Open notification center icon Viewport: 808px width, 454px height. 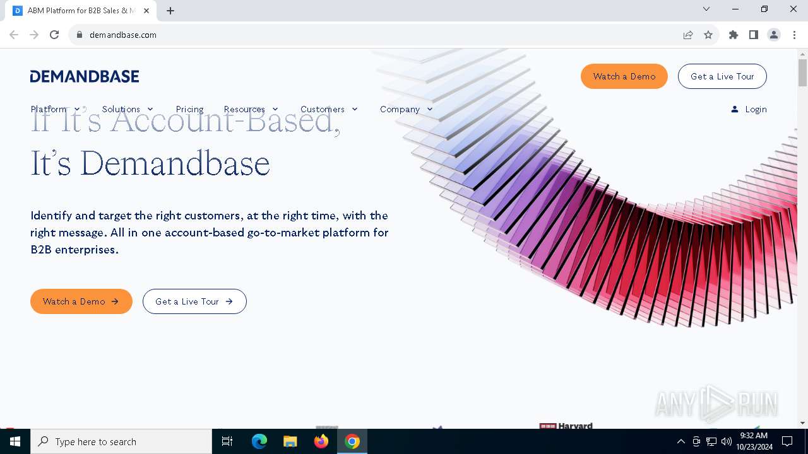point(787,441)
